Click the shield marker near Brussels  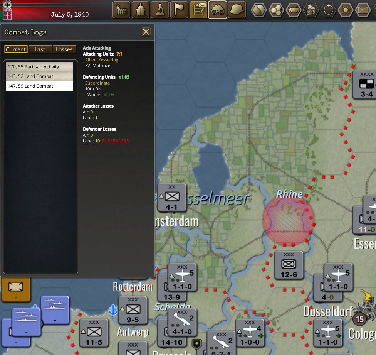point(196,344)
